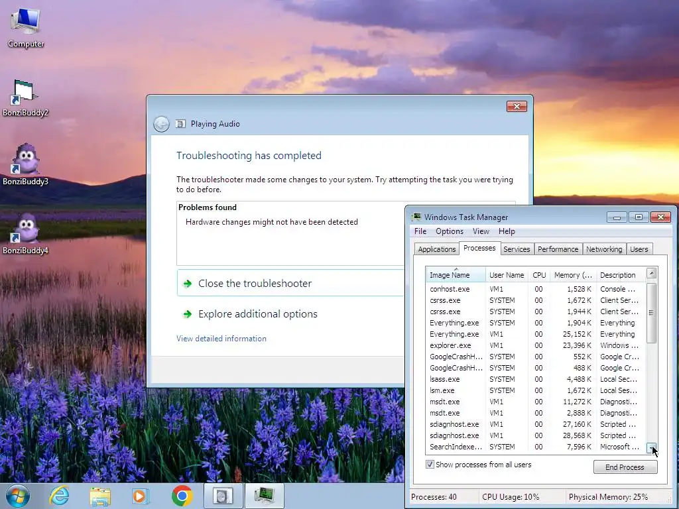The image size is (679, 509).
Task: Sort processes by Description column header
Action: tap(621, 275)
